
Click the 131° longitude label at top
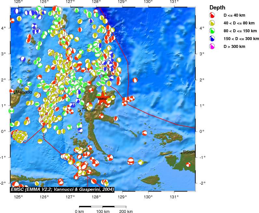(x=174, y=2)
